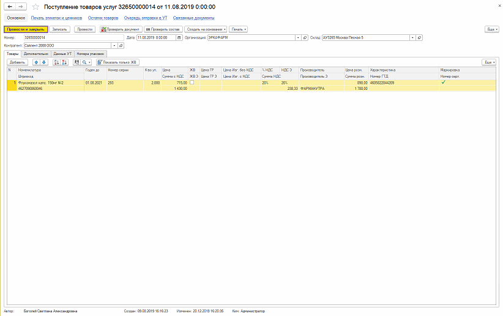Toggle the Показать только ЖВ filter
Image resolution: width=503 pixels, height=316 pixels.
point(118,62)
